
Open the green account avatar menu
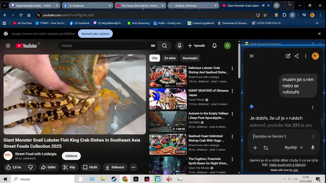click(227, 46)
